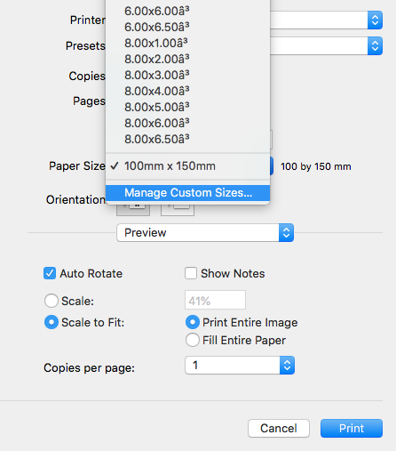
Task: Choose Fill Entire Paper option
Action: click(x=193, y=340)
